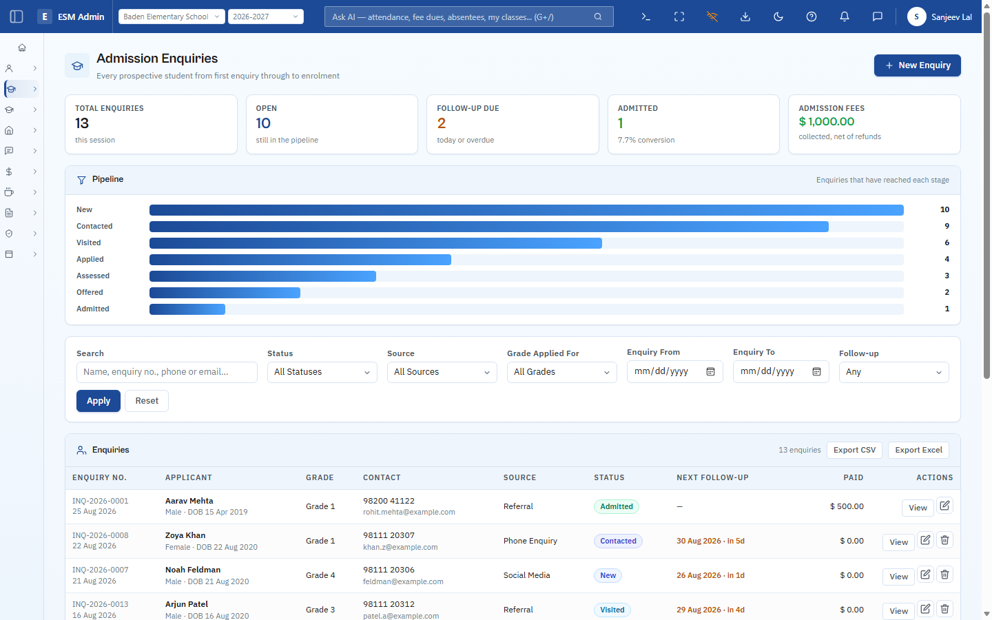Toggle dark mode with the moon icon
Viewport: 992px width, 620px height.
[778, 17]
